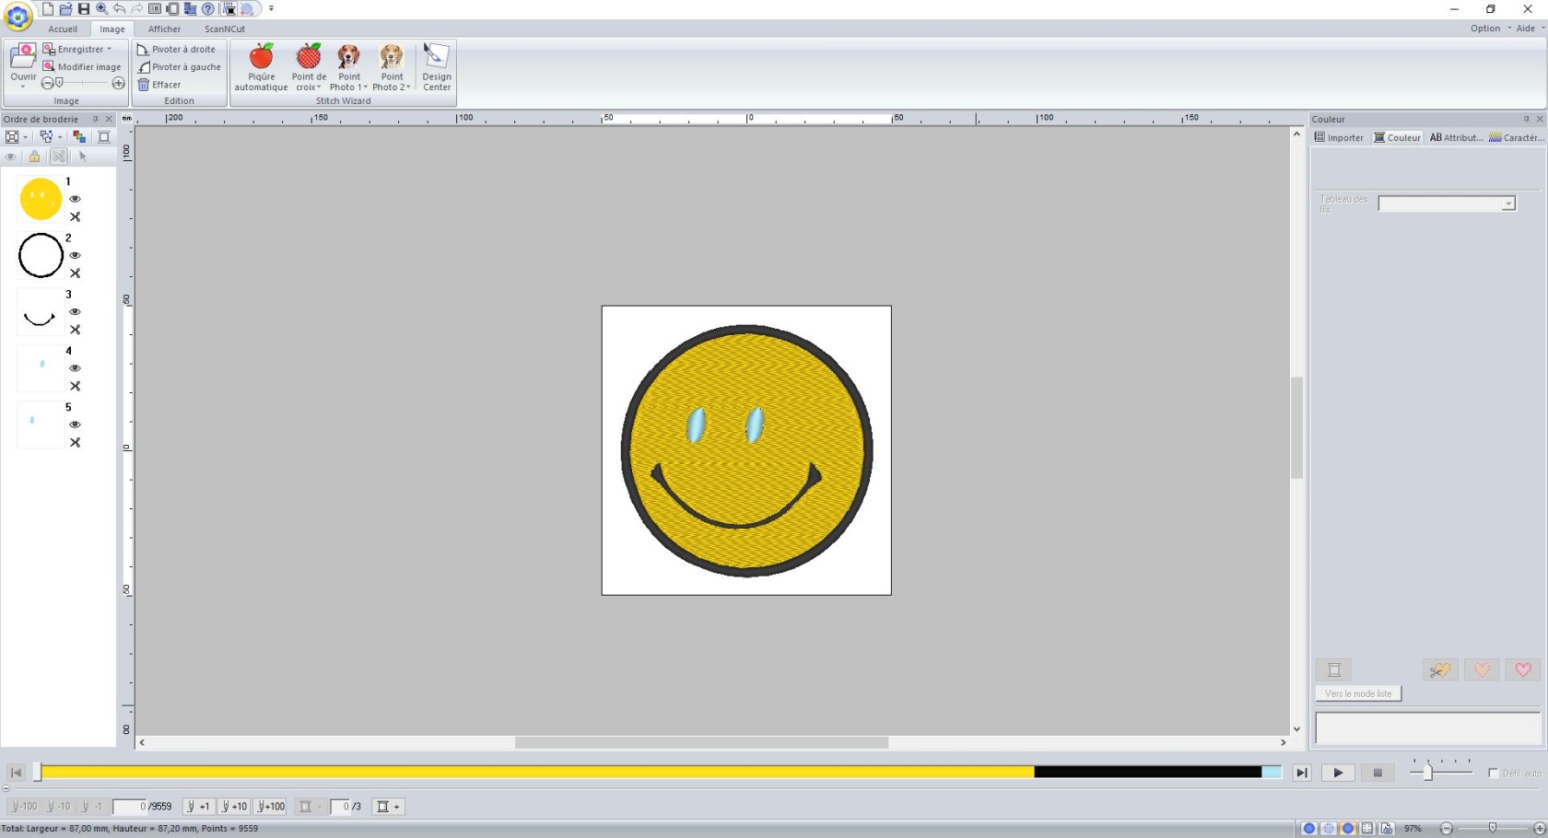This screenshot has height=838, width=1548.
Task: Play the stitch simulation
Action: pos(1338,773)
